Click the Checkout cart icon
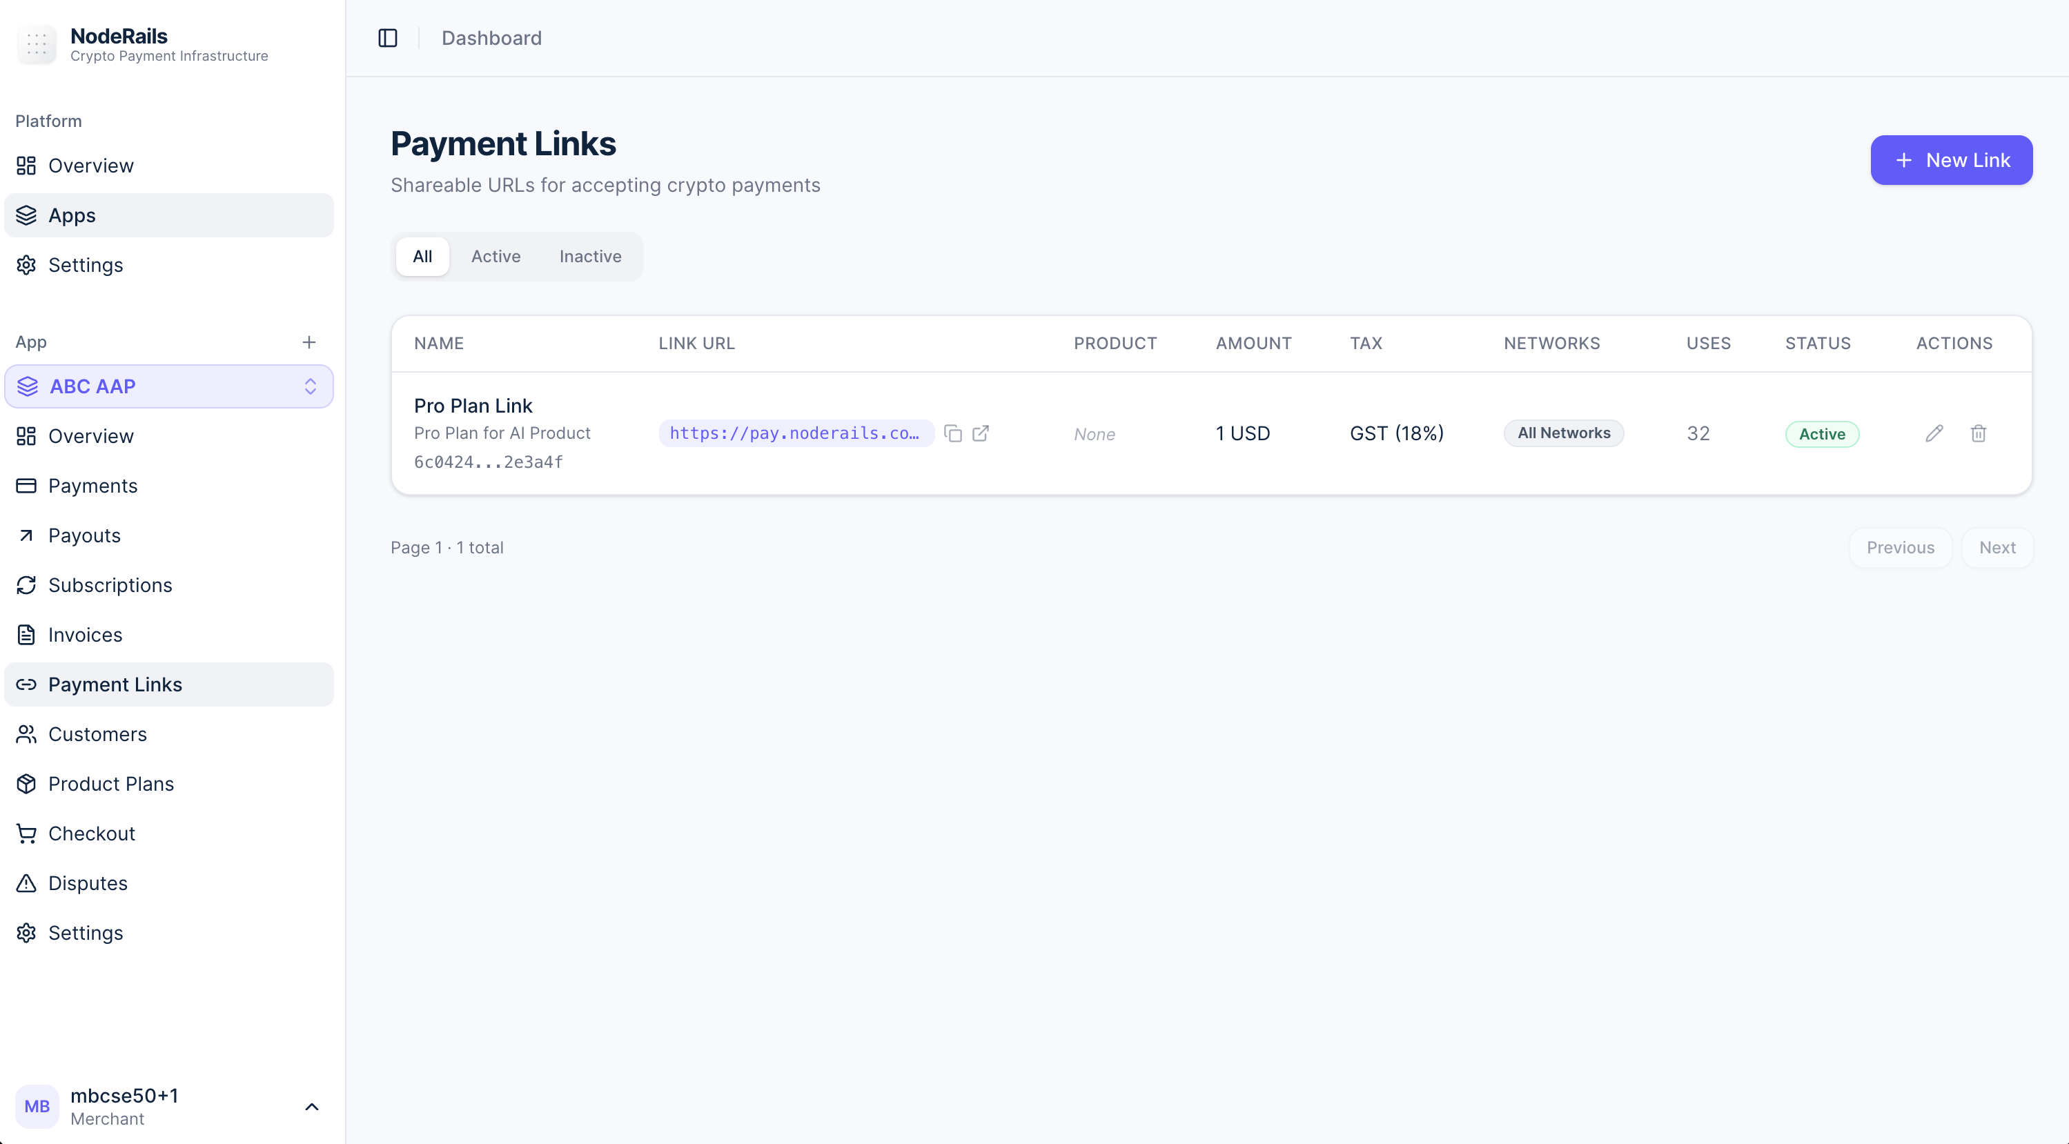Image resolution: width=2069 pixels, height=1144 pixels. point(26,834)
